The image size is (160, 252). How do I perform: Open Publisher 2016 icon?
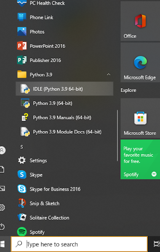[x=22, y=60]
